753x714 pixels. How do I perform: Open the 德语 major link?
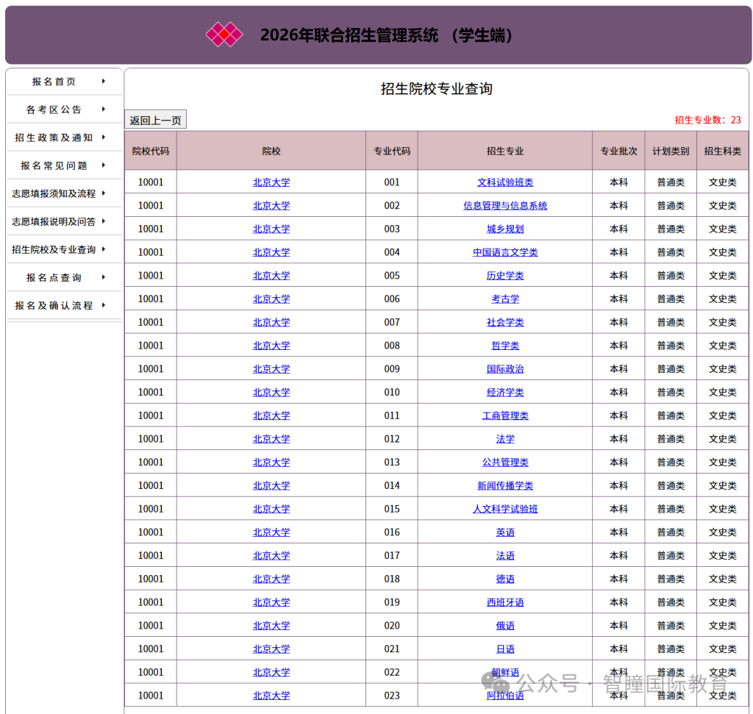pyautogui.click(x=504, y=579)
